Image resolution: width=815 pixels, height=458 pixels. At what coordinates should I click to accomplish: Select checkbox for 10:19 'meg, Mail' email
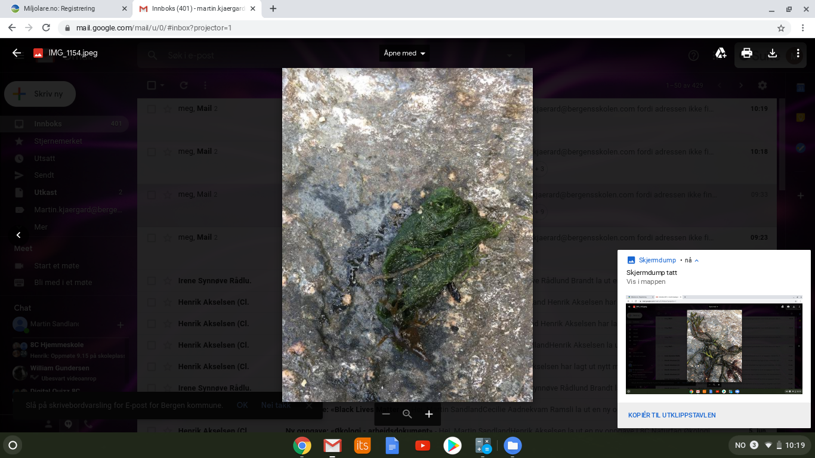click(x=152, y=109)
